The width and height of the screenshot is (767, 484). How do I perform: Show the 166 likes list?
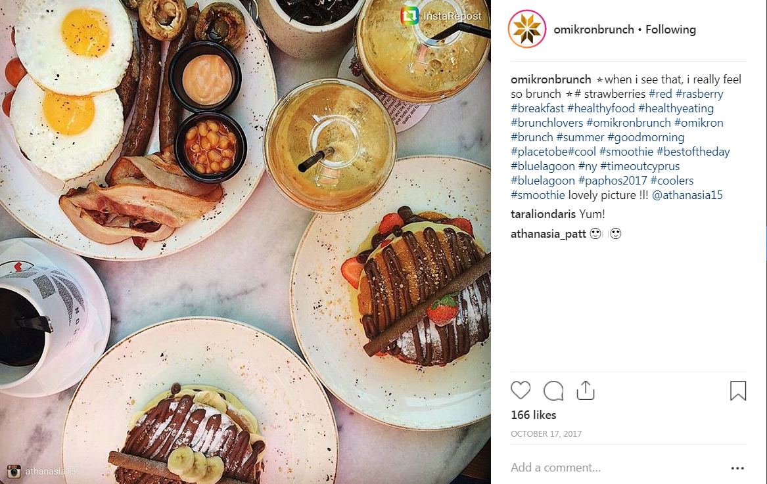533,415
